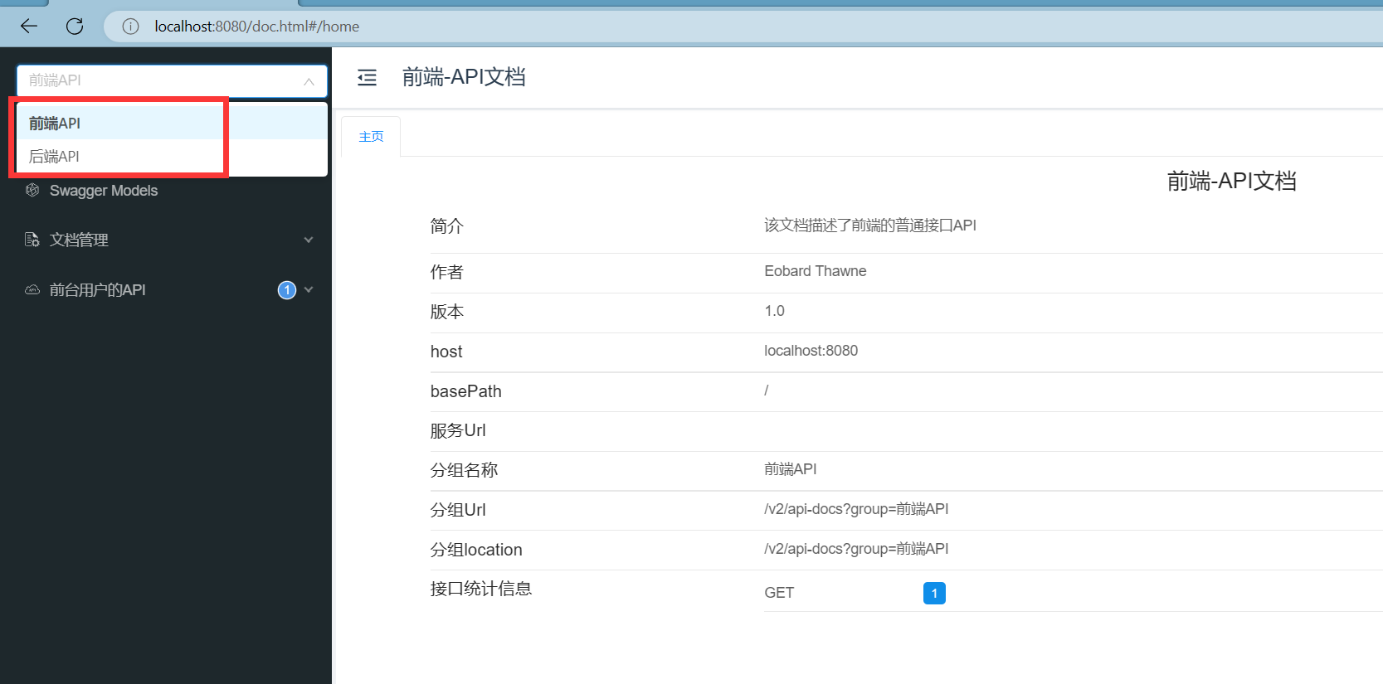Click the count badge on 前台用户的API
The image size is (1383, 684).
click(286, 290)
